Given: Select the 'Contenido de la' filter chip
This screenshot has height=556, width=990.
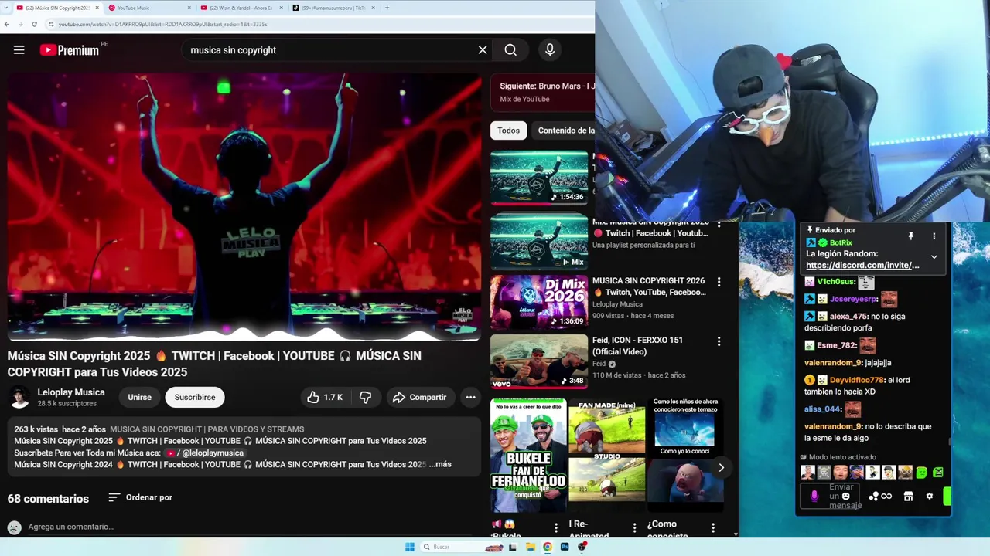Looking at the screenshot, I should click(565, 131).
